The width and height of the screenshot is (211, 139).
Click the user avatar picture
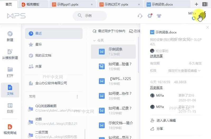pyautogui.click(x=202, y=15)
